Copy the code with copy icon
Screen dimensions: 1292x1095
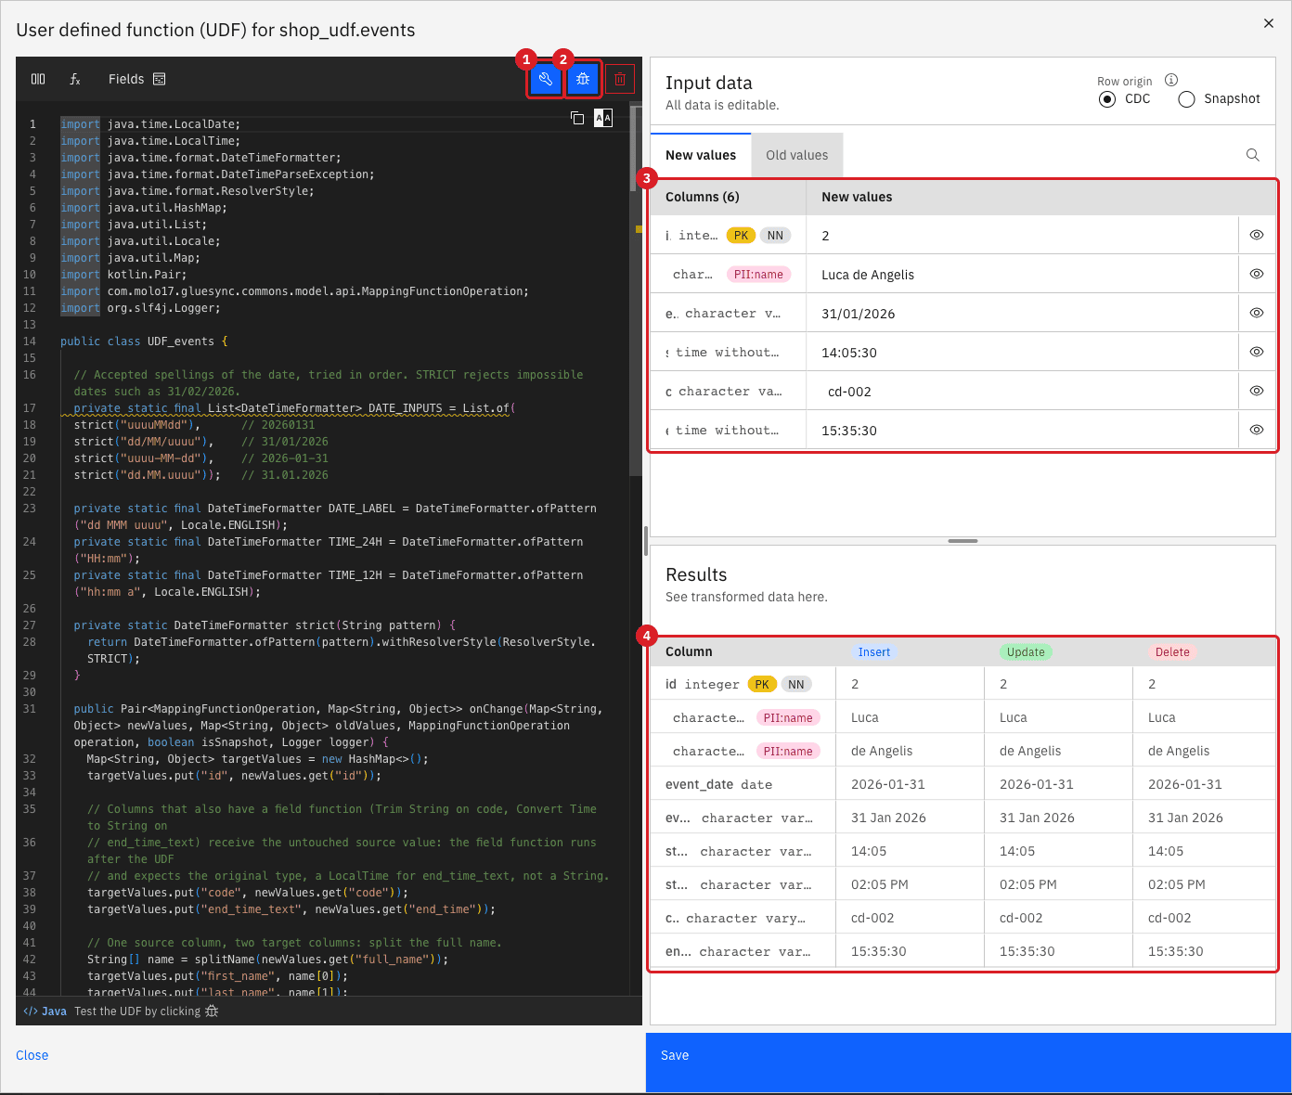[577, 118]
